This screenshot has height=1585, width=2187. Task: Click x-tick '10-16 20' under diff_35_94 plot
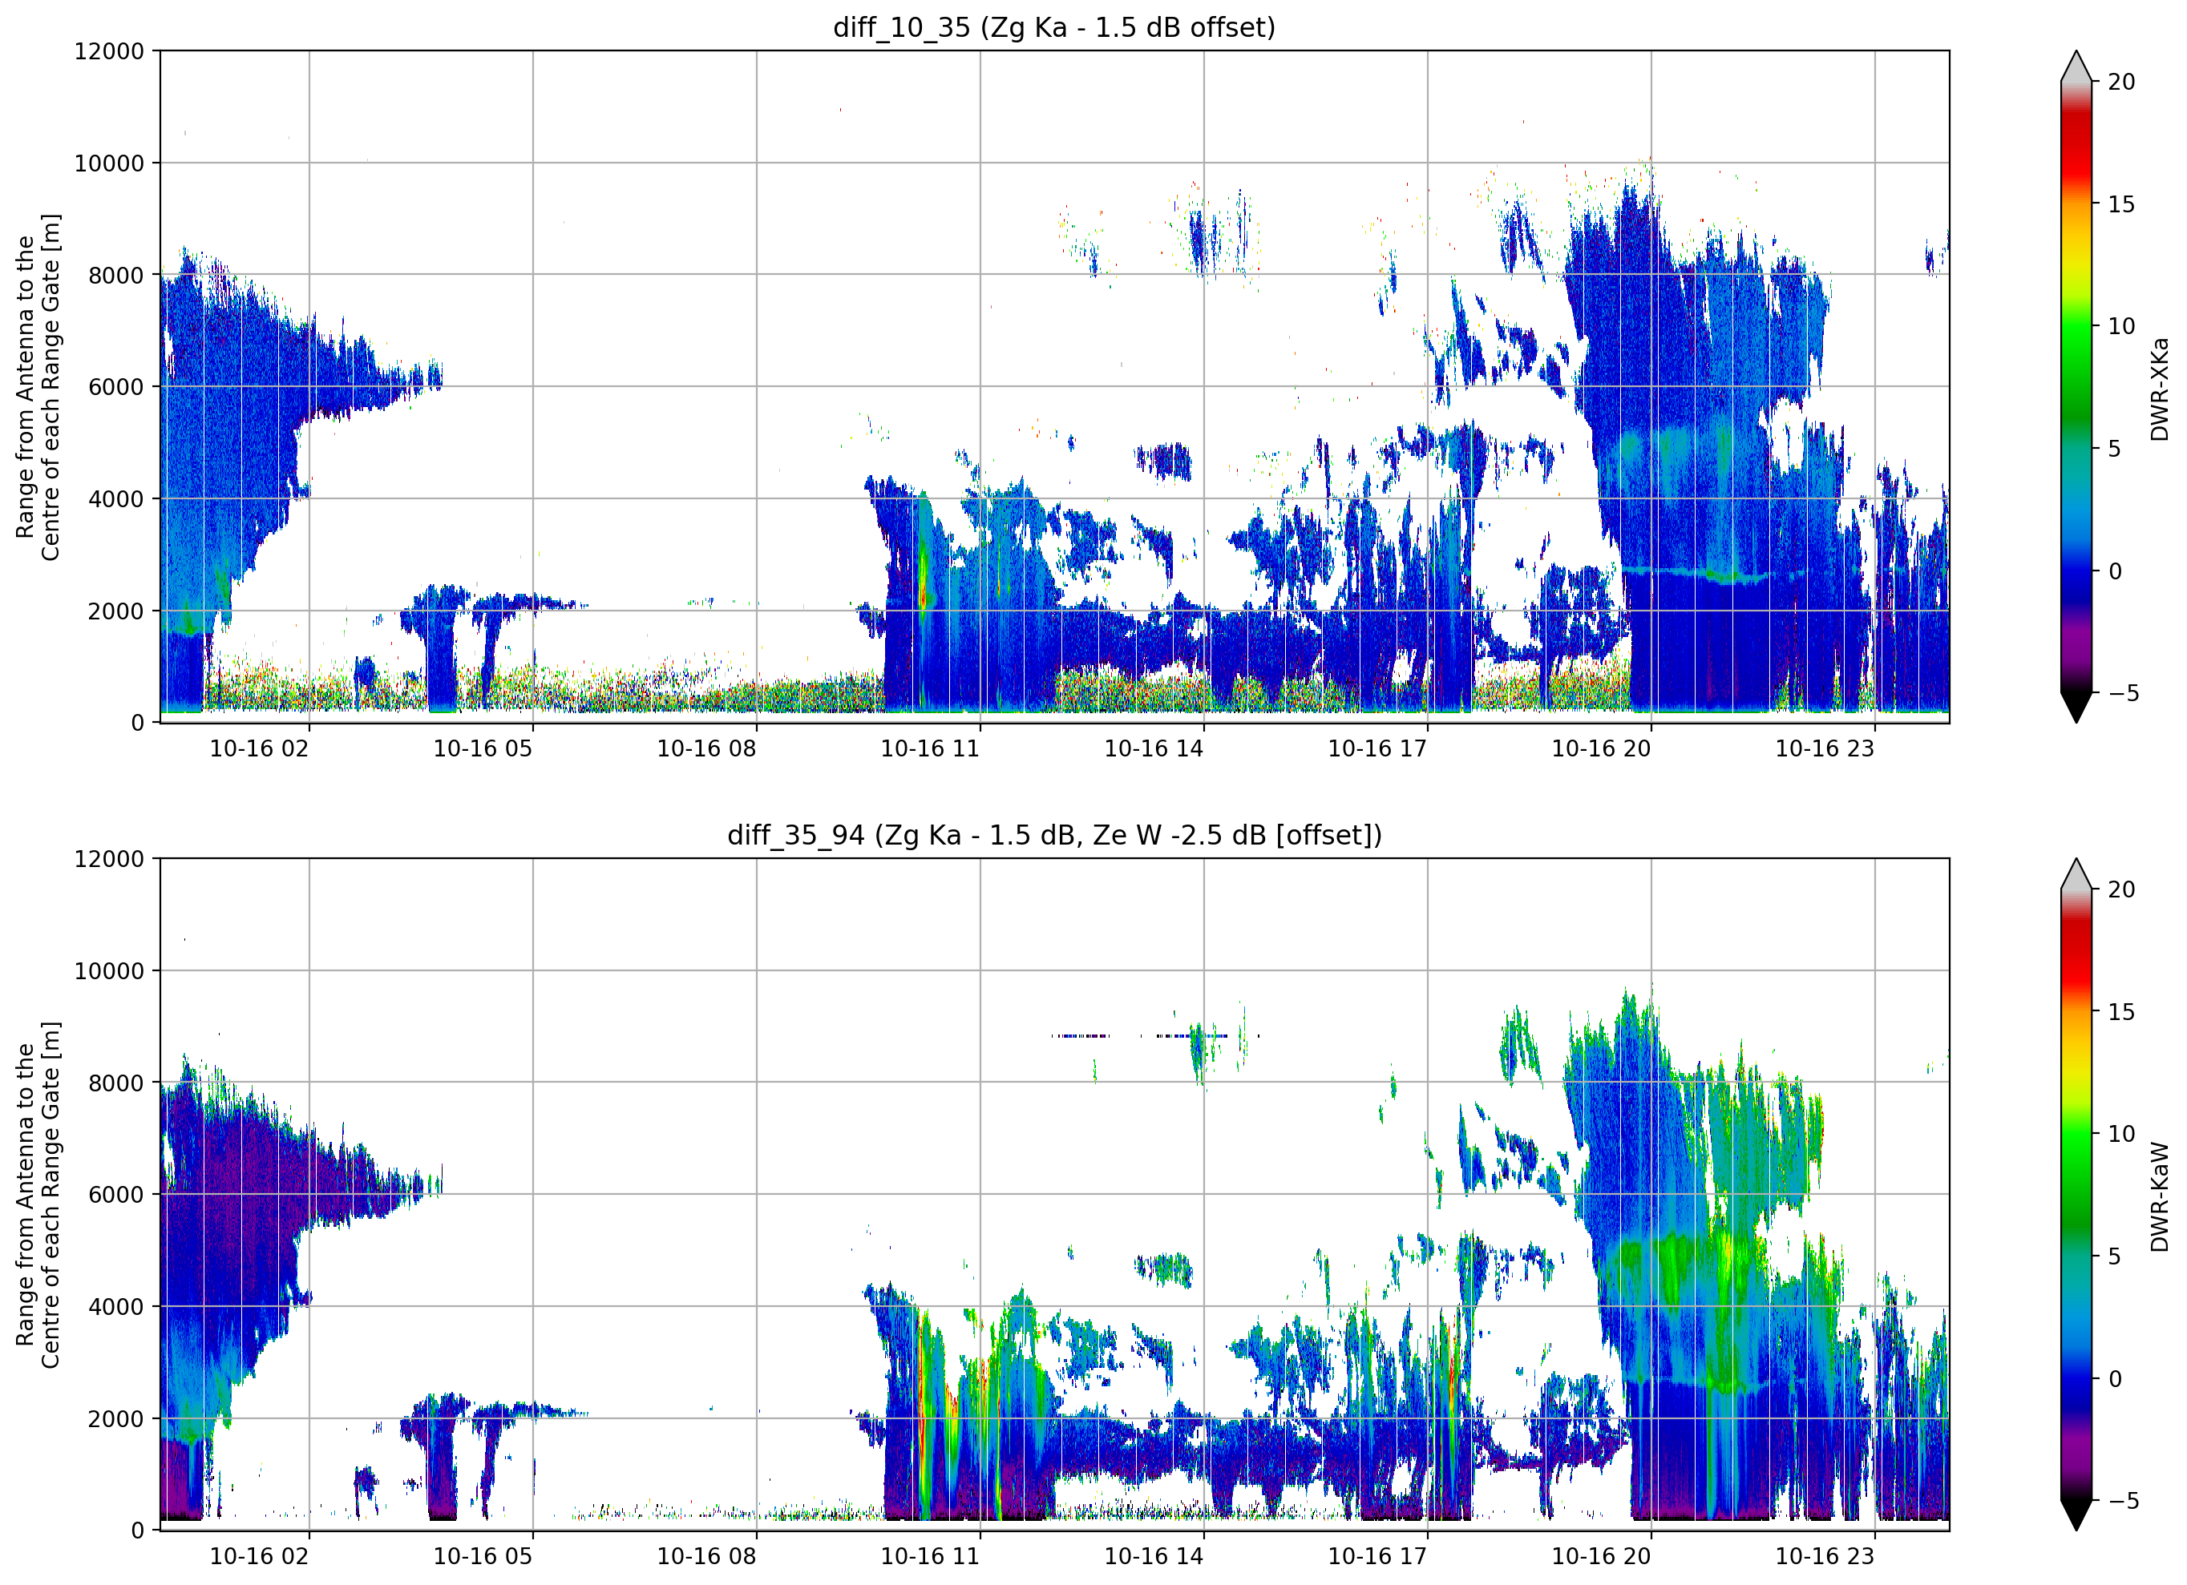click(x=1602, y=1557)
